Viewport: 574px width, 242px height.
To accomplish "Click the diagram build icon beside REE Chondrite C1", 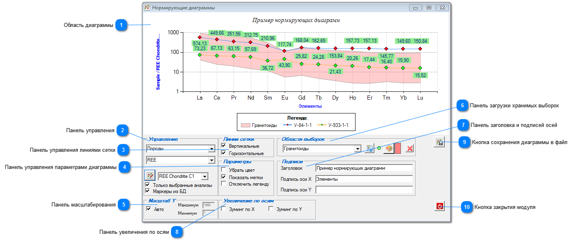I will pyautogui.click(x=150, y=176).
